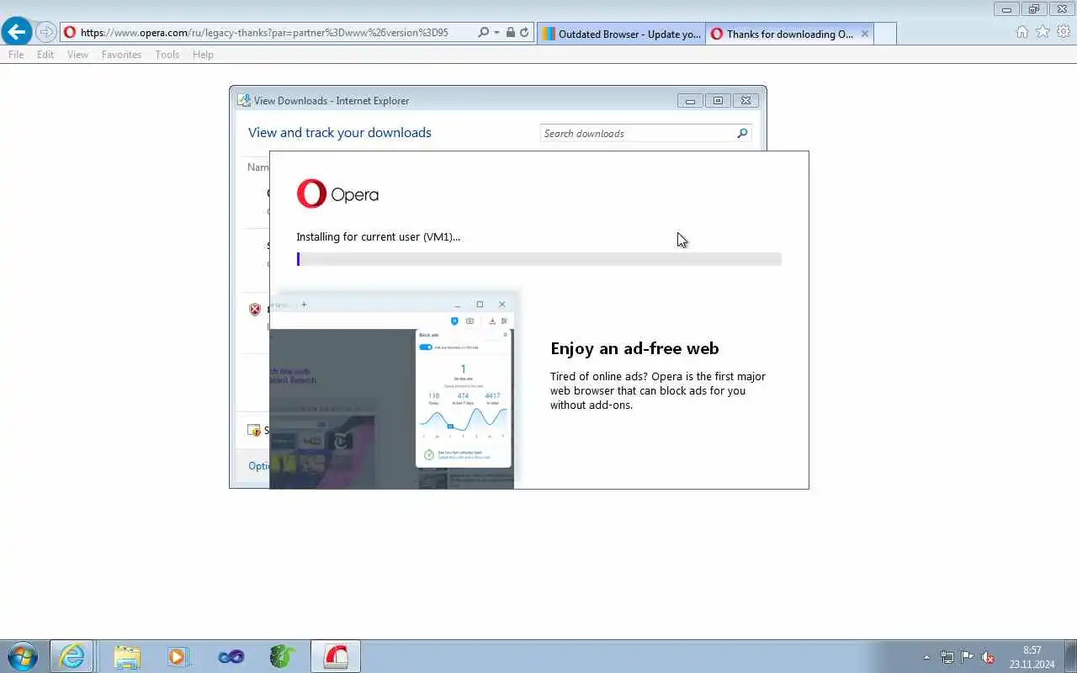Open Windows Explorer folder from taskbar
Viewport: 1077px width, 673px height.
(127, 656)
